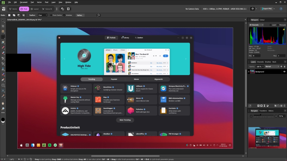The image size is (287, 161).
Task: Uncheck the Antialias checkbox
Action: 64,15
